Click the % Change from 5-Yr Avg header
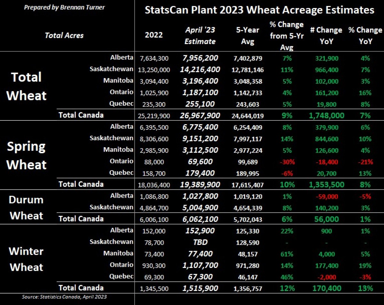 [x=286, y=36]
